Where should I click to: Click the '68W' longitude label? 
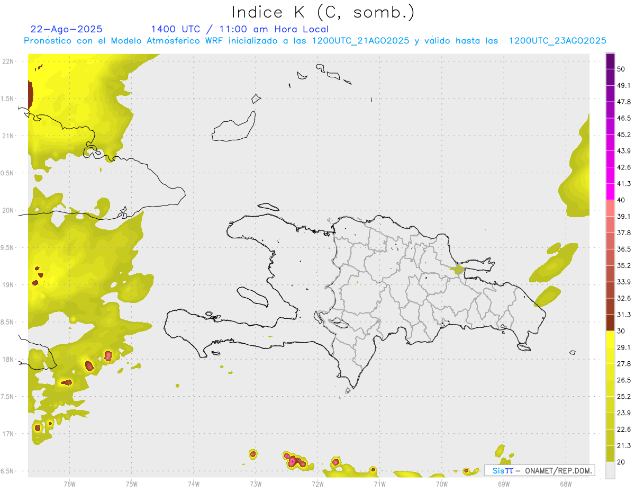click(x=566, y=484)
